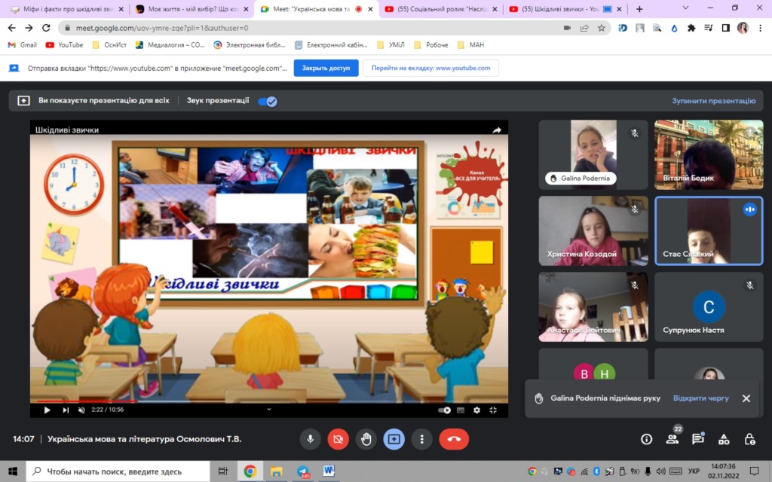Unmute the YouTube video volume
The image size is (772, 482).
[81, 410]
